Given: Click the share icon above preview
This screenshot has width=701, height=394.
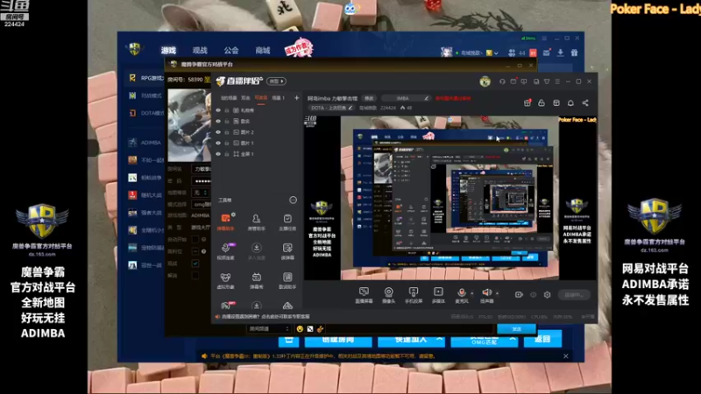Looking at the screenshot, I should (x=585, y=102).
